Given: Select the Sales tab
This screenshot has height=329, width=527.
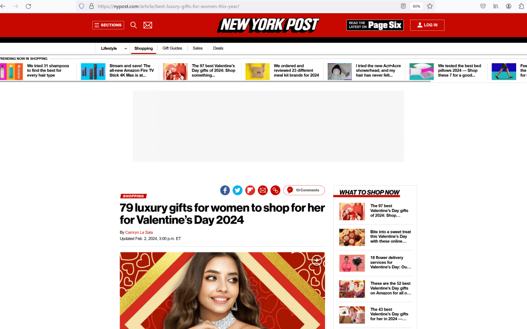Looking at the screenshot, I should (x=198, y=48).
